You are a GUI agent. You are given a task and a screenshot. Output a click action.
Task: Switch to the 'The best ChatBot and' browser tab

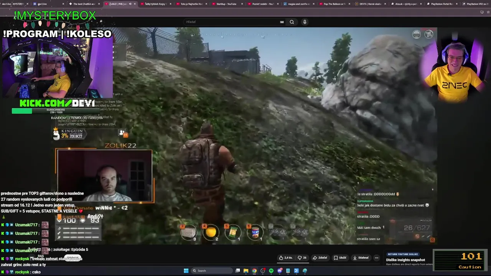tap(84, 4)
